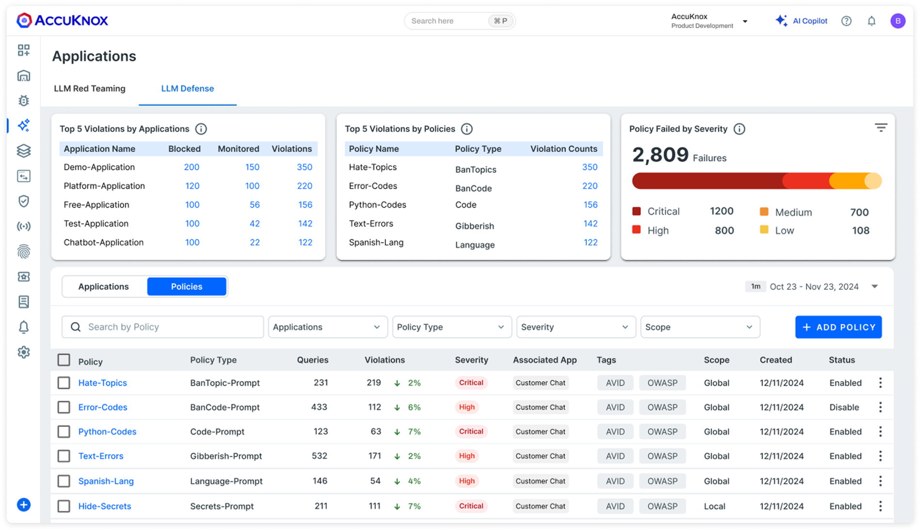Open the Policy Type filter dropdown
The image size is (920, 531).
451,327
